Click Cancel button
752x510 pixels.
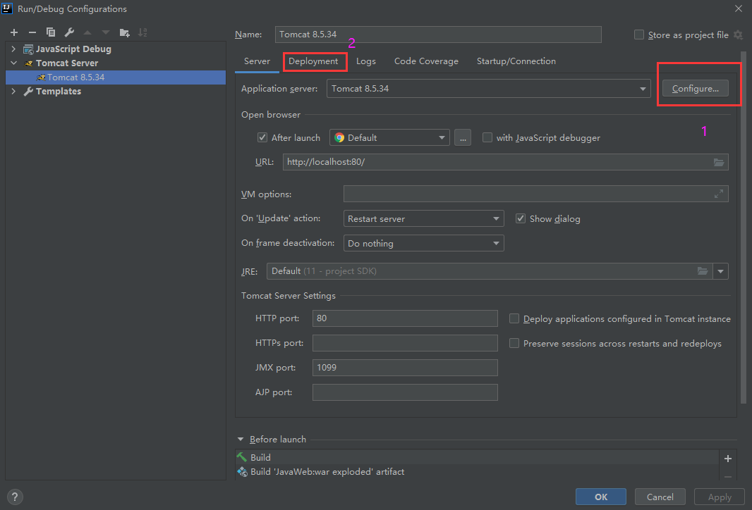pos(660,497)
